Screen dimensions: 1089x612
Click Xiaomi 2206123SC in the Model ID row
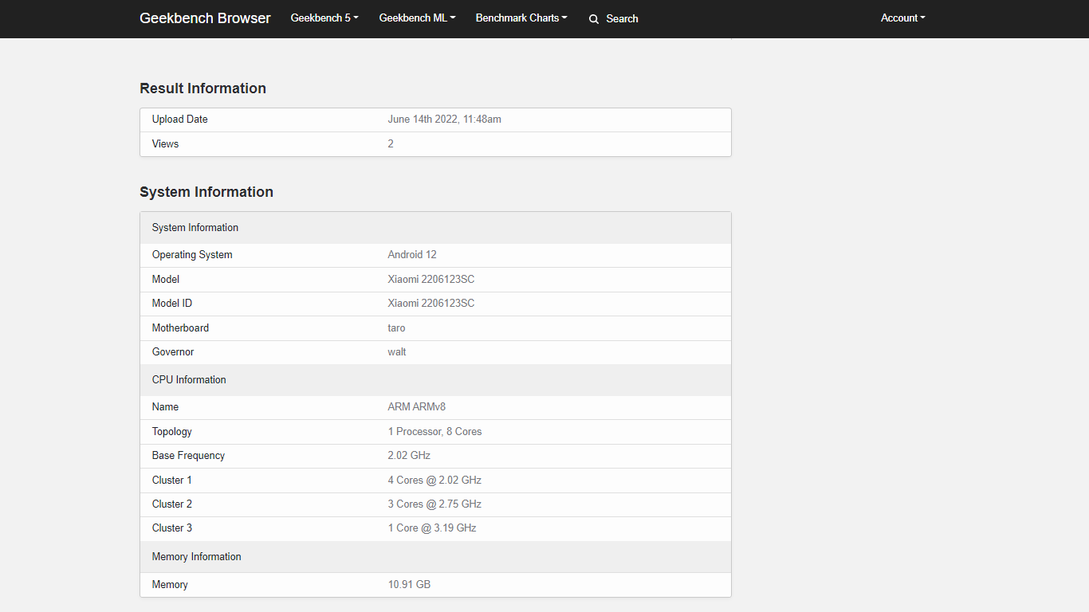click(x=430, y=304)
